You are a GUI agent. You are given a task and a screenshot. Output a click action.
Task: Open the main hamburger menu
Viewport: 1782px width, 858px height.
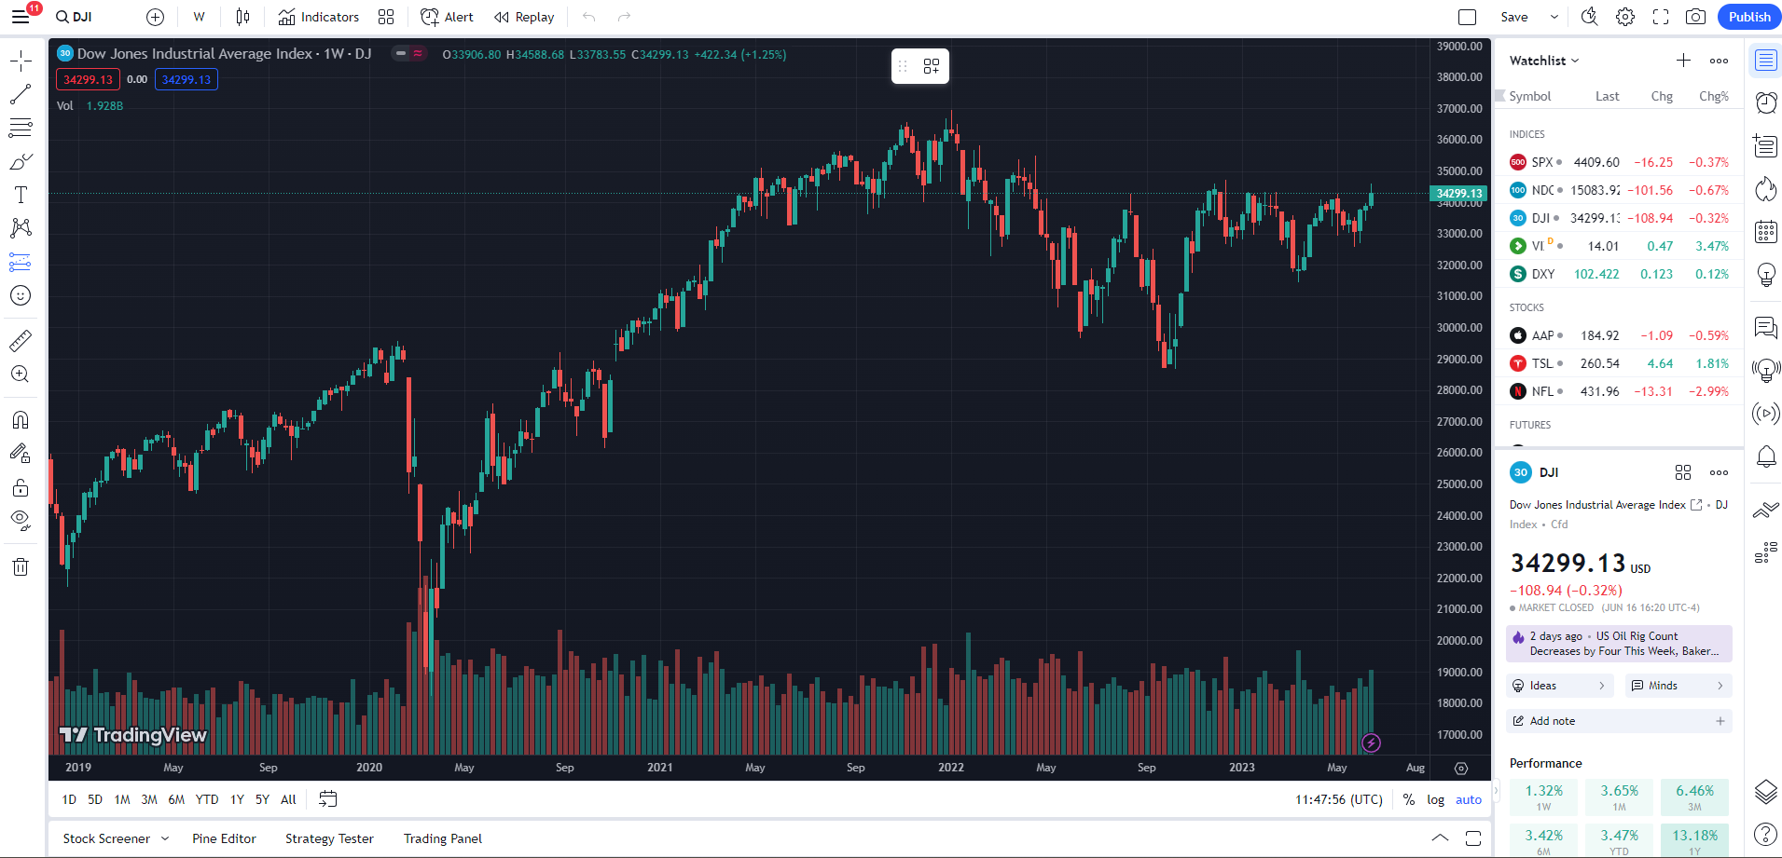click(x=21, y=17)
